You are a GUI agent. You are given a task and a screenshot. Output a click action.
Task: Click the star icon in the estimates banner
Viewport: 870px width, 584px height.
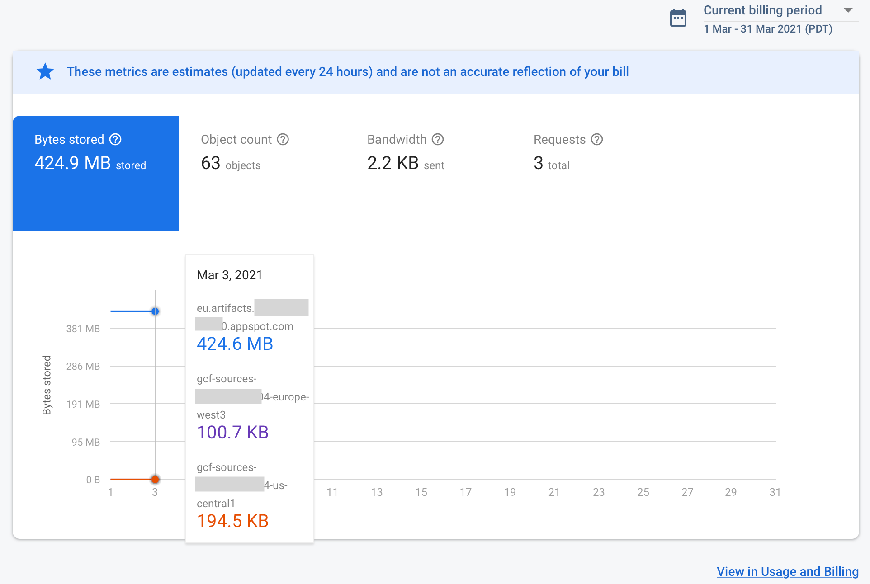coord(45,72)
